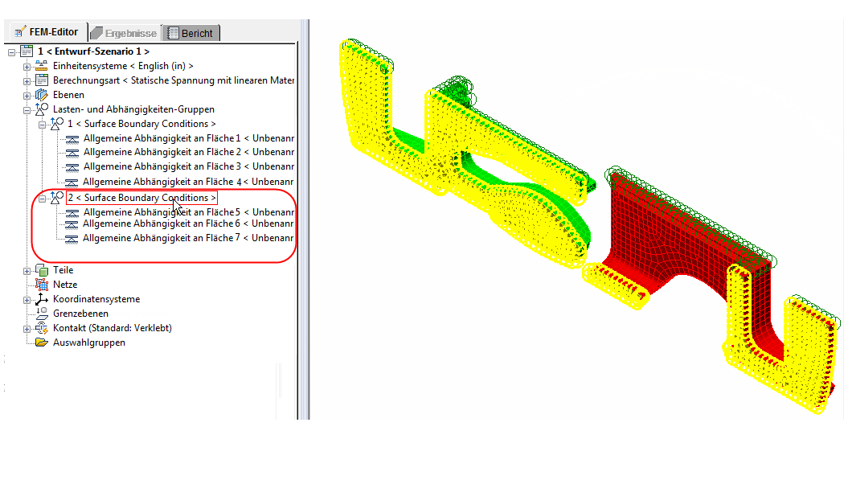
Task: Expand the Ebenen node
Action: (x=27, y=96)
